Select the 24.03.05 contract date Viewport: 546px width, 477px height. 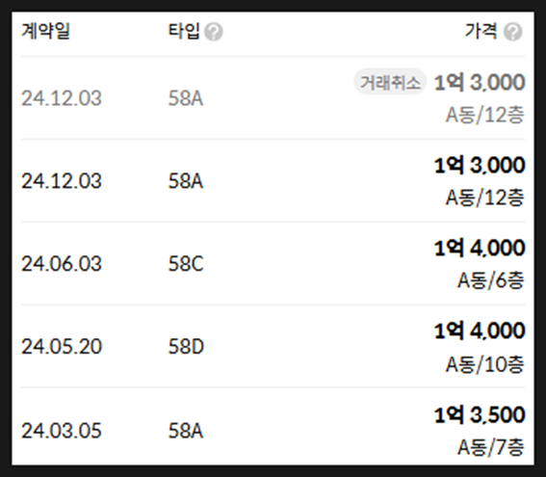tap(62, 431)
